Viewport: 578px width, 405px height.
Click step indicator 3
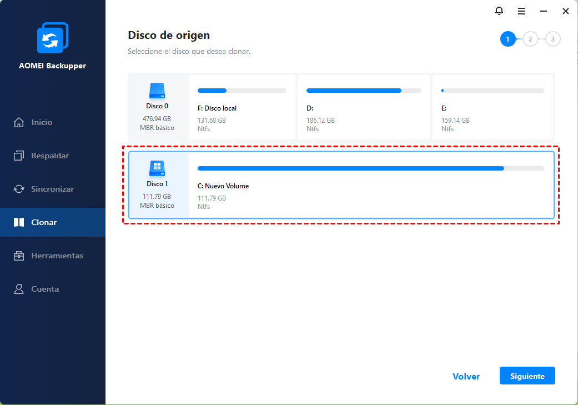[x=552, y=39]
